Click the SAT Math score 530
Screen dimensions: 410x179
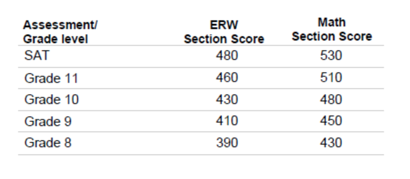click(331, 56)
